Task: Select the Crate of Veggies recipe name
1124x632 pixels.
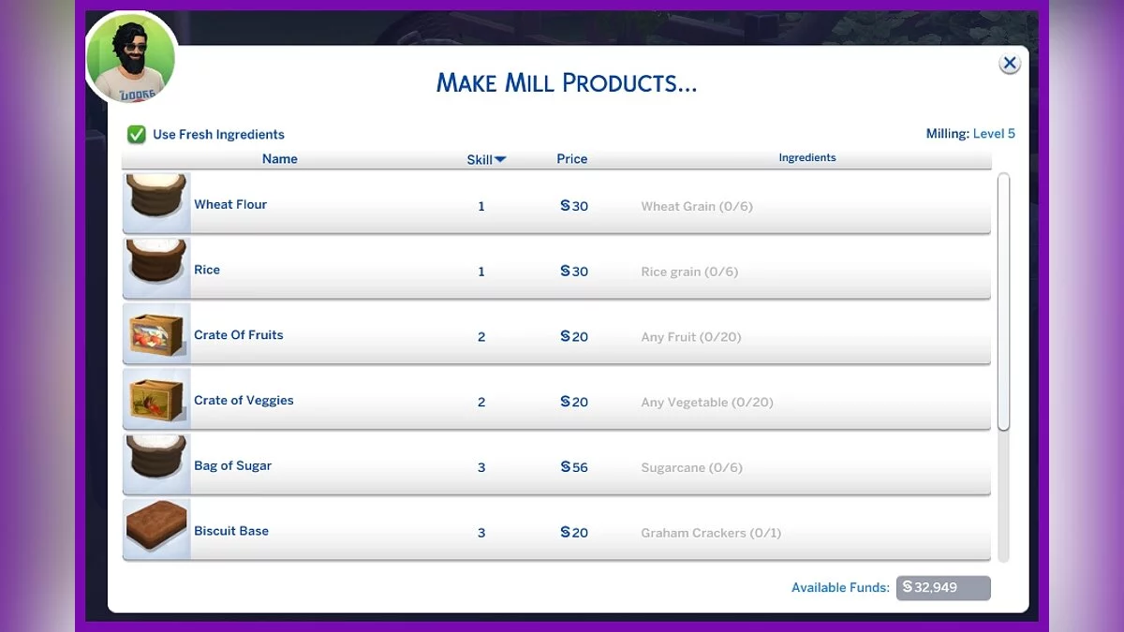Action: point(244,401)
